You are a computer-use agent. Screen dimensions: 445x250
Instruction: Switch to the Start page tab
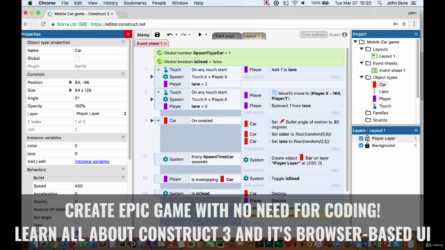click(x=225, y=36)
